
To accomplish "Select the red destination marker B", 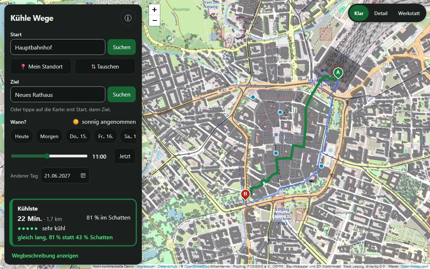I will (245, 195).
